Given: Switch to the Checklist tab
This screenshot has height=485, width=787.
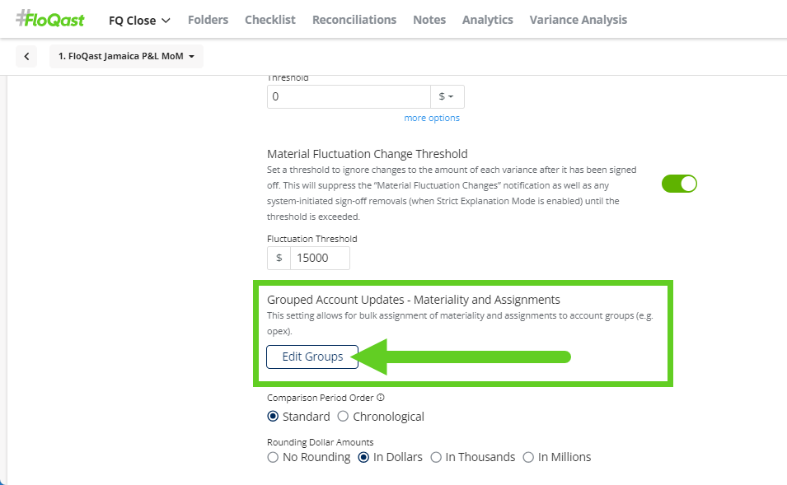Looking at the screenshot, I should coord(269,20).
